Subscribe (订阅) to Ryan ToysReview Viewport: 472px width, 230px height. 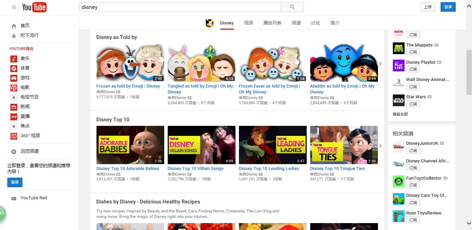[x=413, y=220]
